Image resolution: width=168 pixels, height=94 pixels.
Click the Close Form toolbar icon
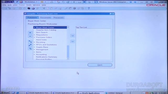coord(37,8)
